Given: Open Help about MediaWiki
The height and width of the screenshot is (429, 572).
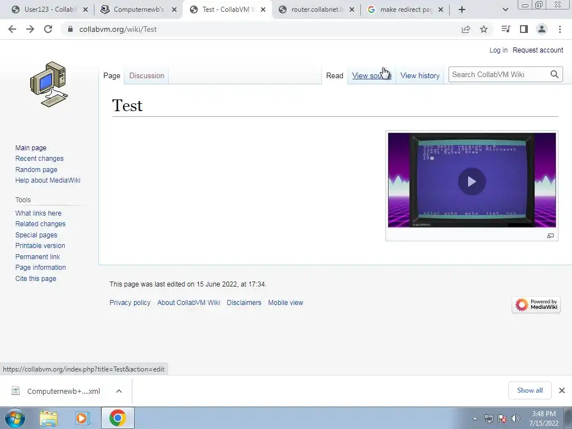Looking at the screenshot, I should pos(48,180).
